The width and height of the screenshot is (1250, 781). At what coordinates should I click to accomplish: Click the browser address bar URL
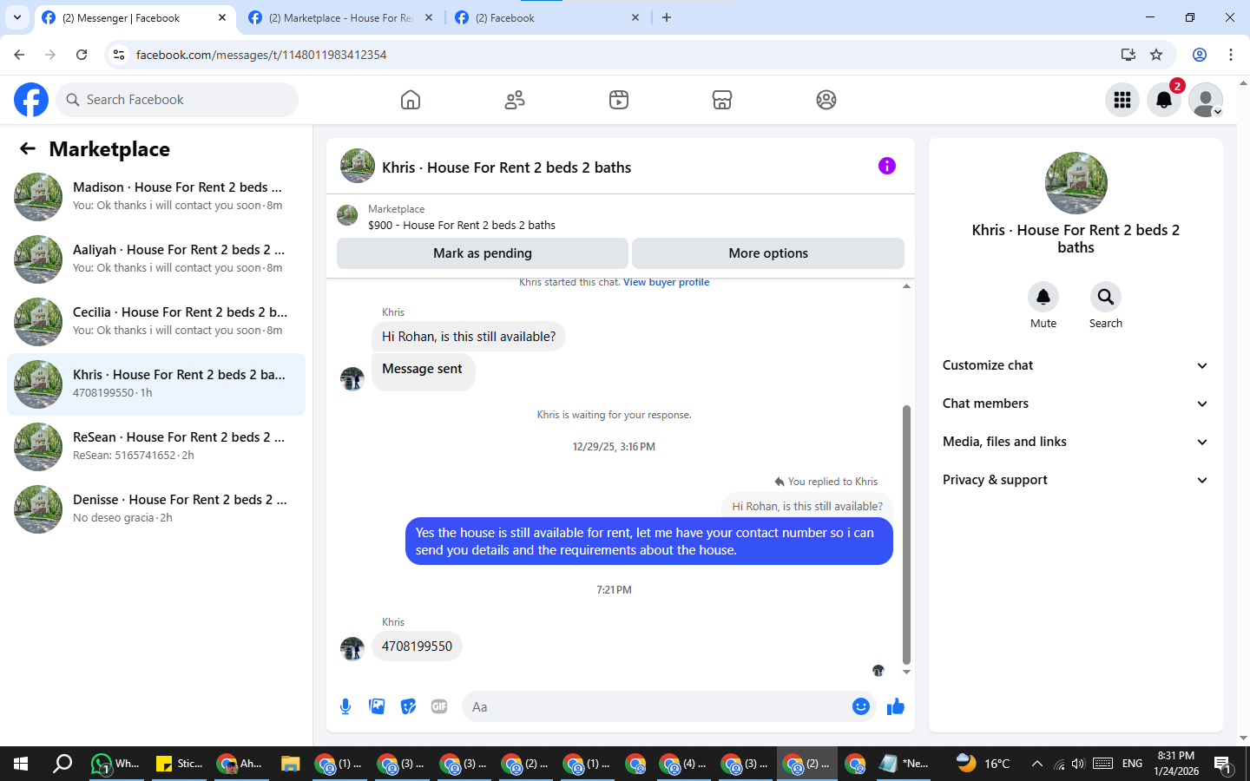click(x=261, y=55)
